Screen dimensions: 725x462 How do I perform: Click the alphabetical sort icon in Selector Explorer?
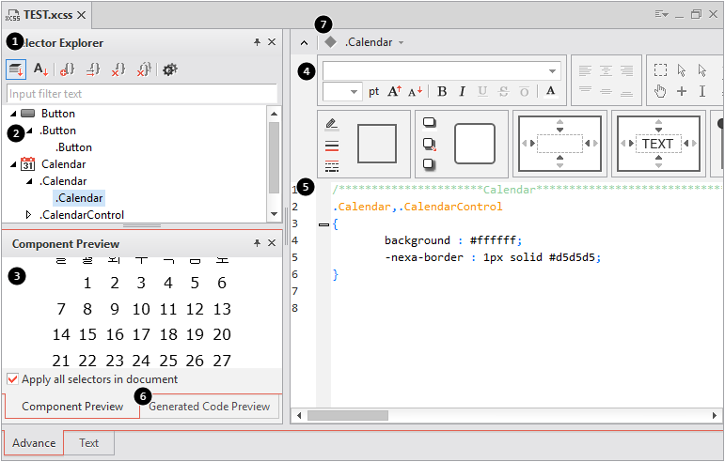[41, 69]
